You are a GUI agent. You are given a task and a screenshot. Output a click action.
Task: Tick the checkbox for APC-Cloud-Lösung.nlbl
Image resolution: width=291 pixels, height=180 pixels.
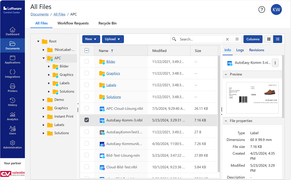[x=87, y=109]
